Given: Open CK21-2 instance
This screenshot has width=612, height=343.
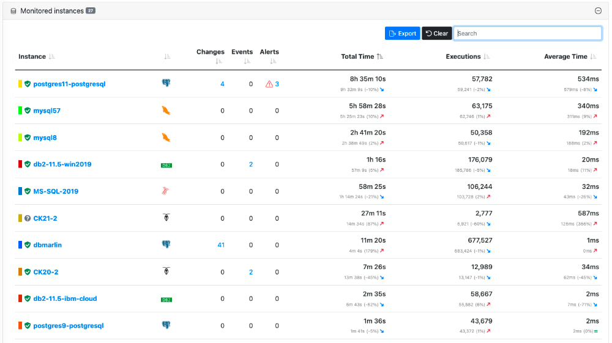Looking at the screenshot, I should tap(45, 218).
